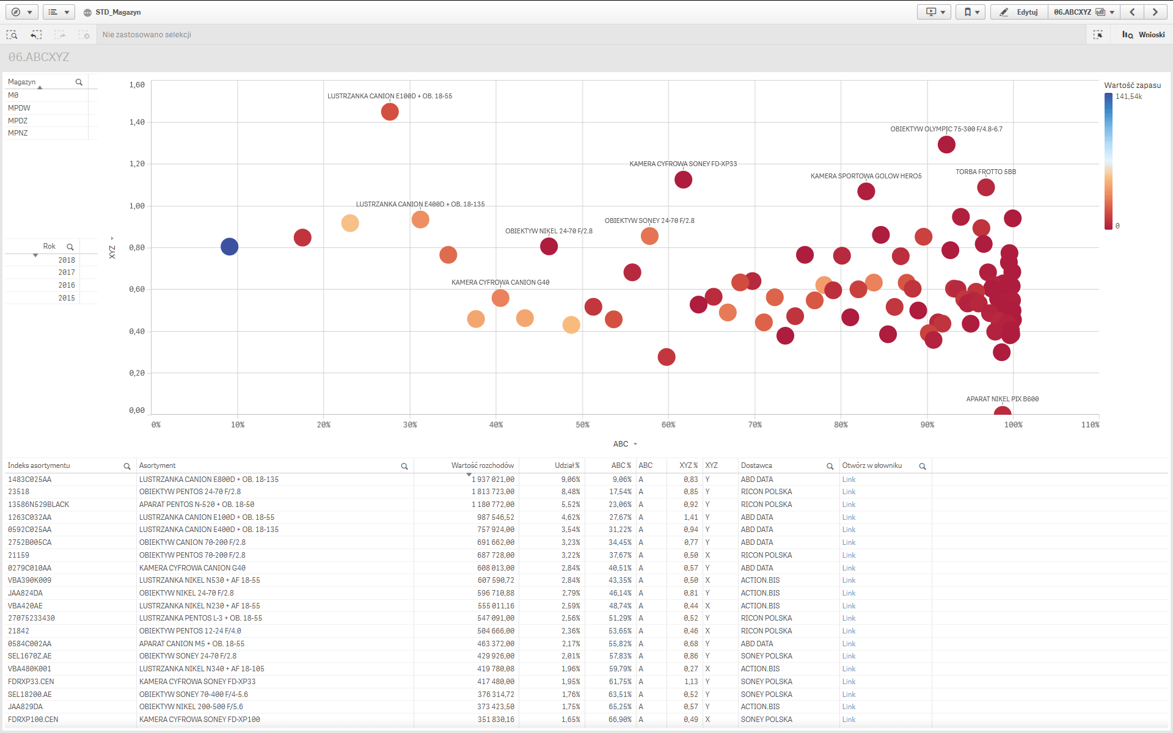1173x733 pixels.
Task: Open Link for LUSTRZANKA CANION E800D row
Action: 849,480
